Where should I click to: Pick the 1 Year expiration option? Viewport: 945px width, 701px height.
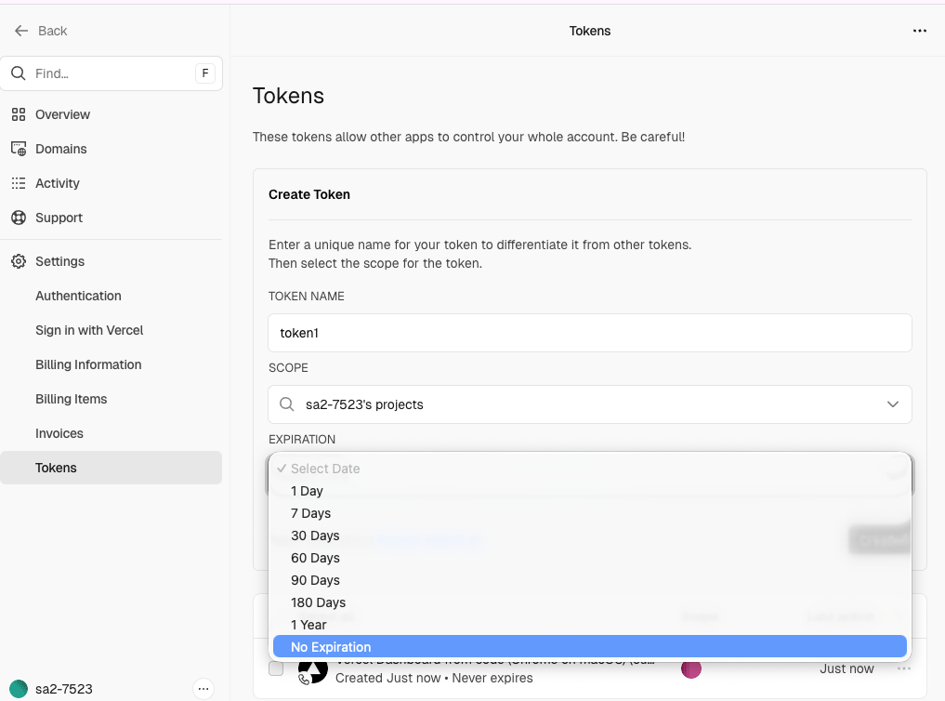(308, 625)
